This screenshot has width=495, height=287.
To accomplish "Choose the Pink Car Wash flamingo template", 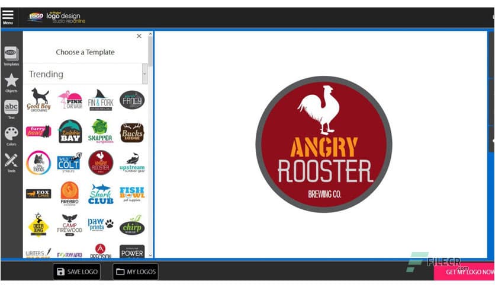I will pos(70,100).
